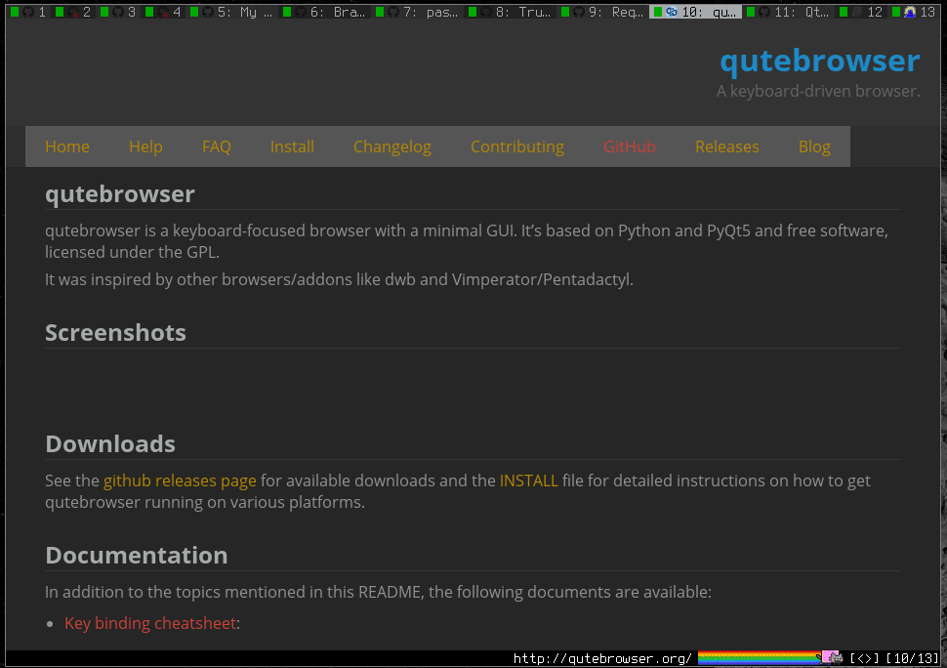Image resolution: width=947 pixels, height=668 pixels.
Task: Open the Key binding cheatsheet link
Action: [x=150, y=623]
